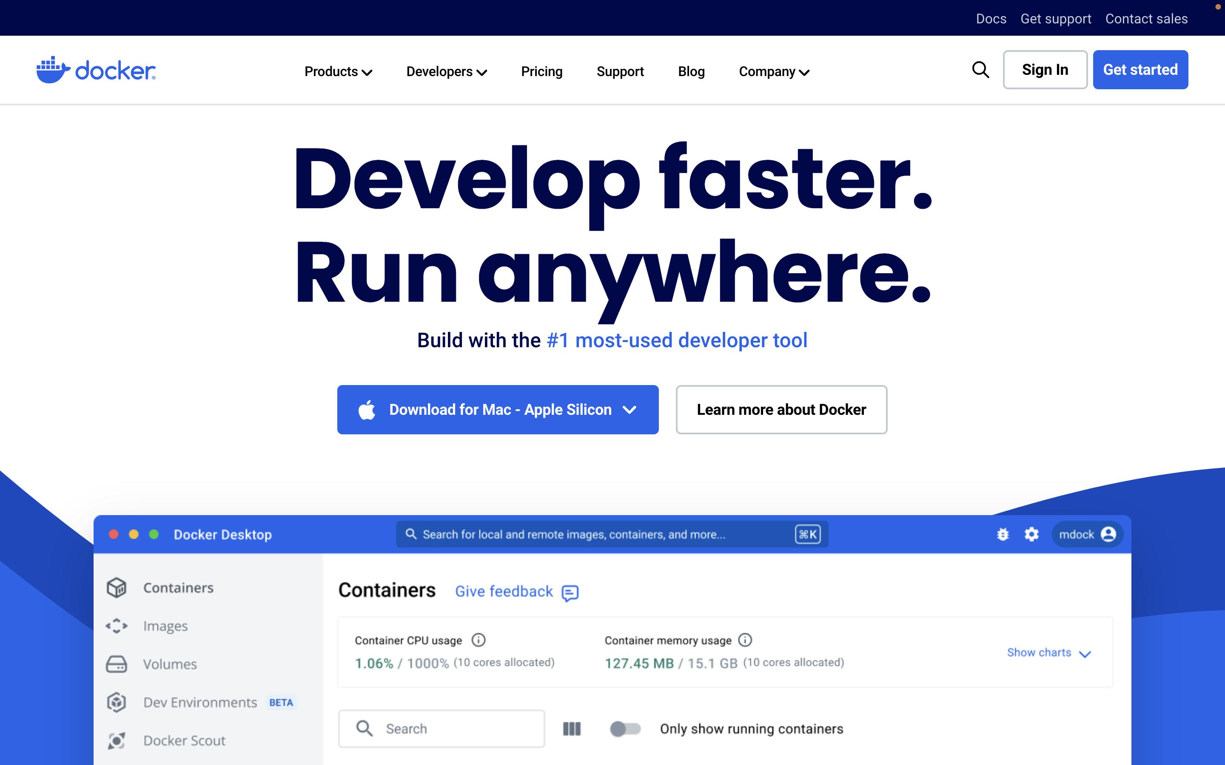
Task: Expand the Company menu
Action: click(774, 72)
